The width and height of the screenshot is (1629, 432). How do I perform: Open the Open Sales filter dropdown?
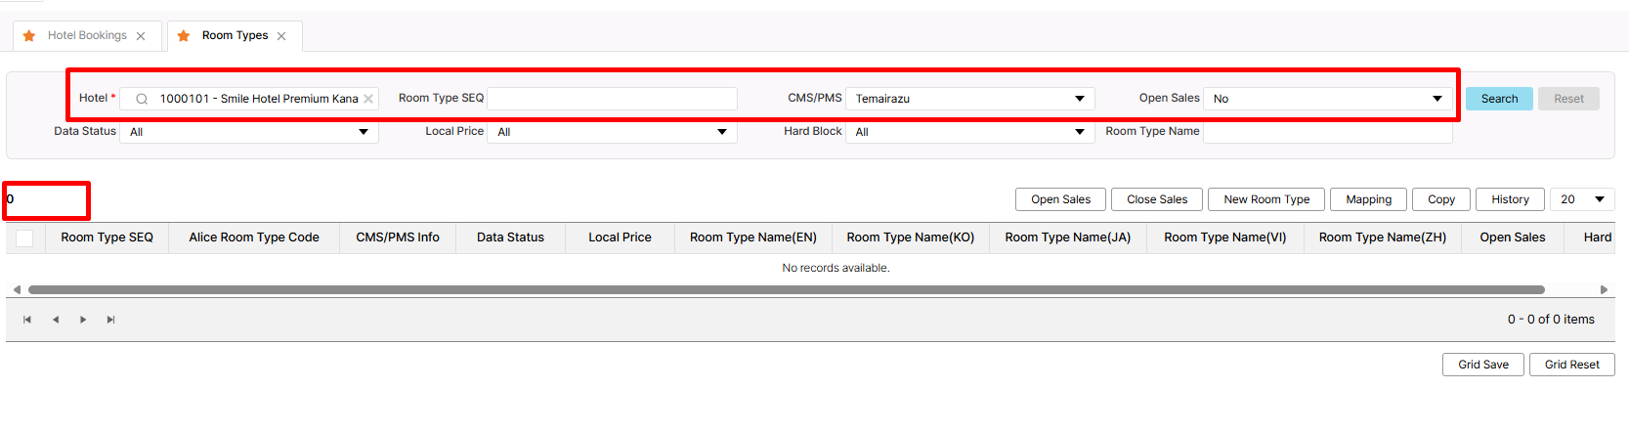click(1436, 99)
